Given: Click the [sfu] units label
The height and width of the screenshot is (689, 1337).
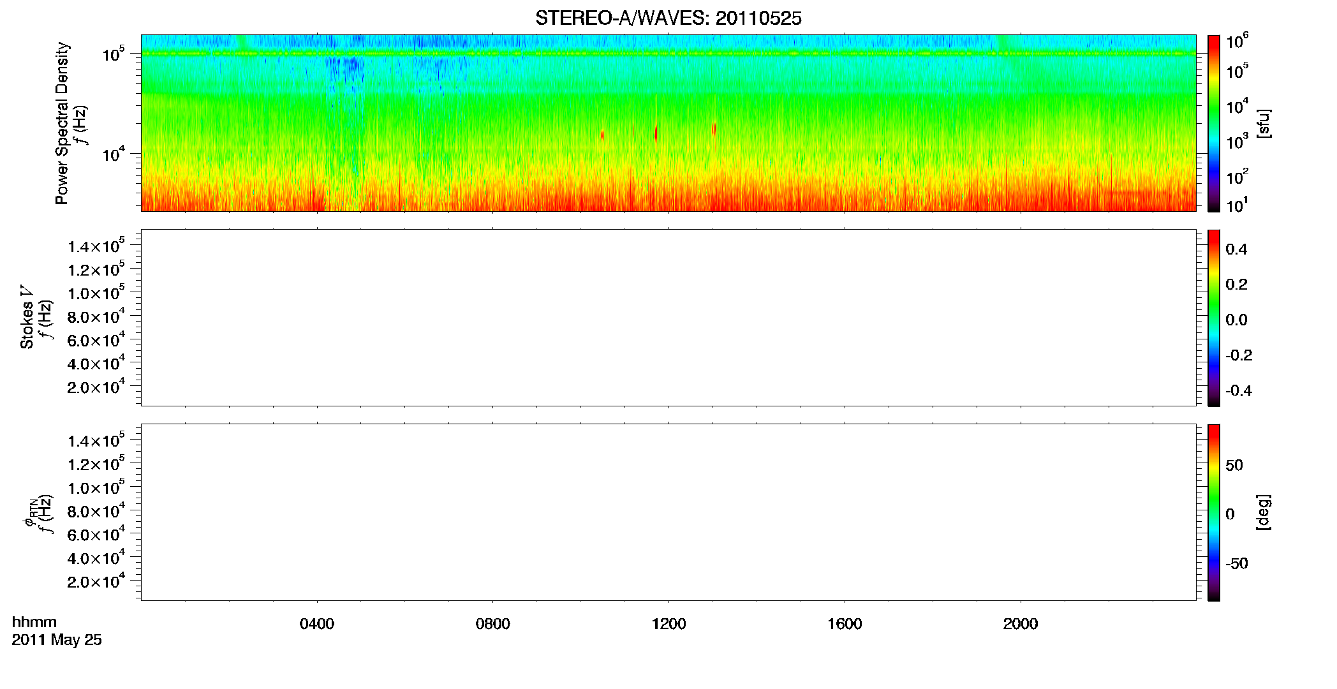Looking at the screenshot, I should pos(1264,123).
